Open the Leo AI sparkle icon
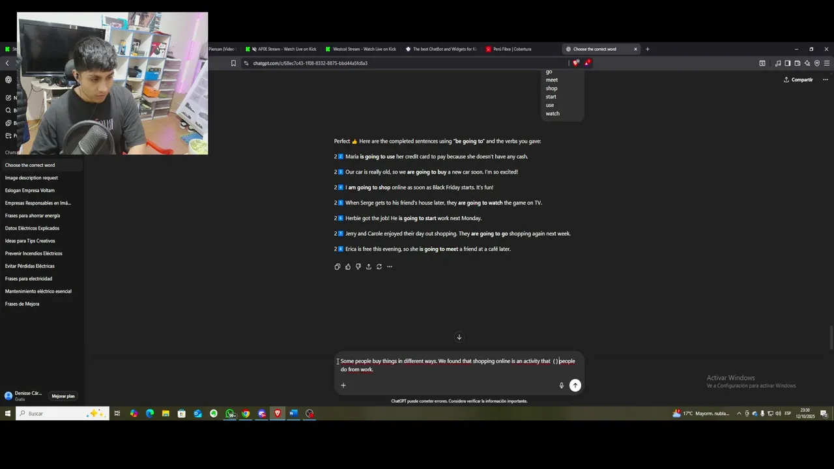834x469 pixels. tap(807, 63)
